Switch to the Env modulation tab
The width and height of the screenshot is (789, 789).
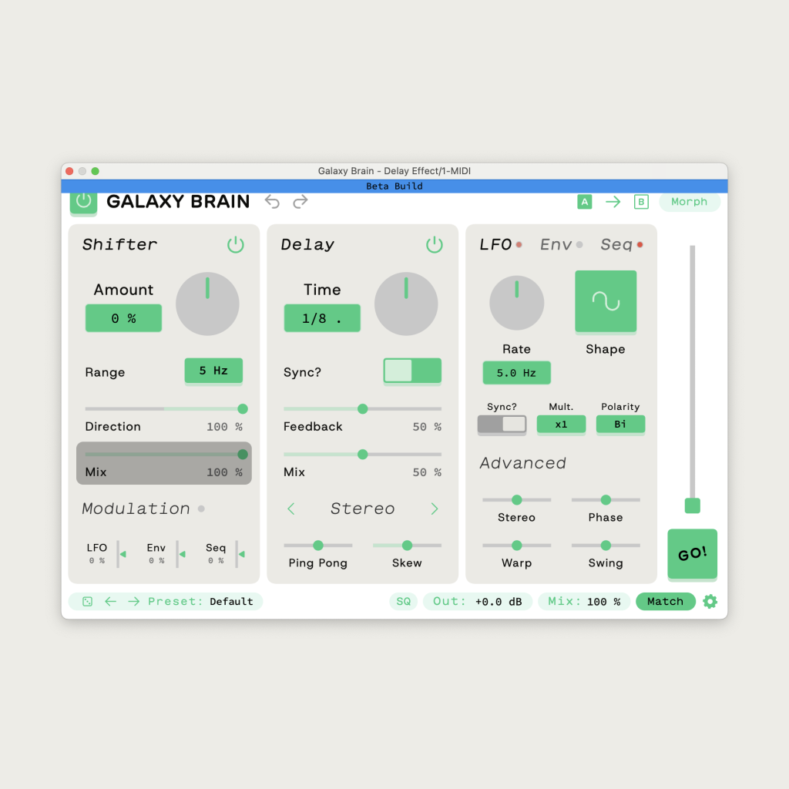(556, 244)
